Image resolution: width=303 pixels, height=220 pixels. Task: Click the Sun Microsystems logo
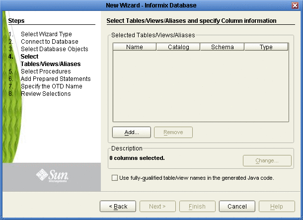[52, 176]
